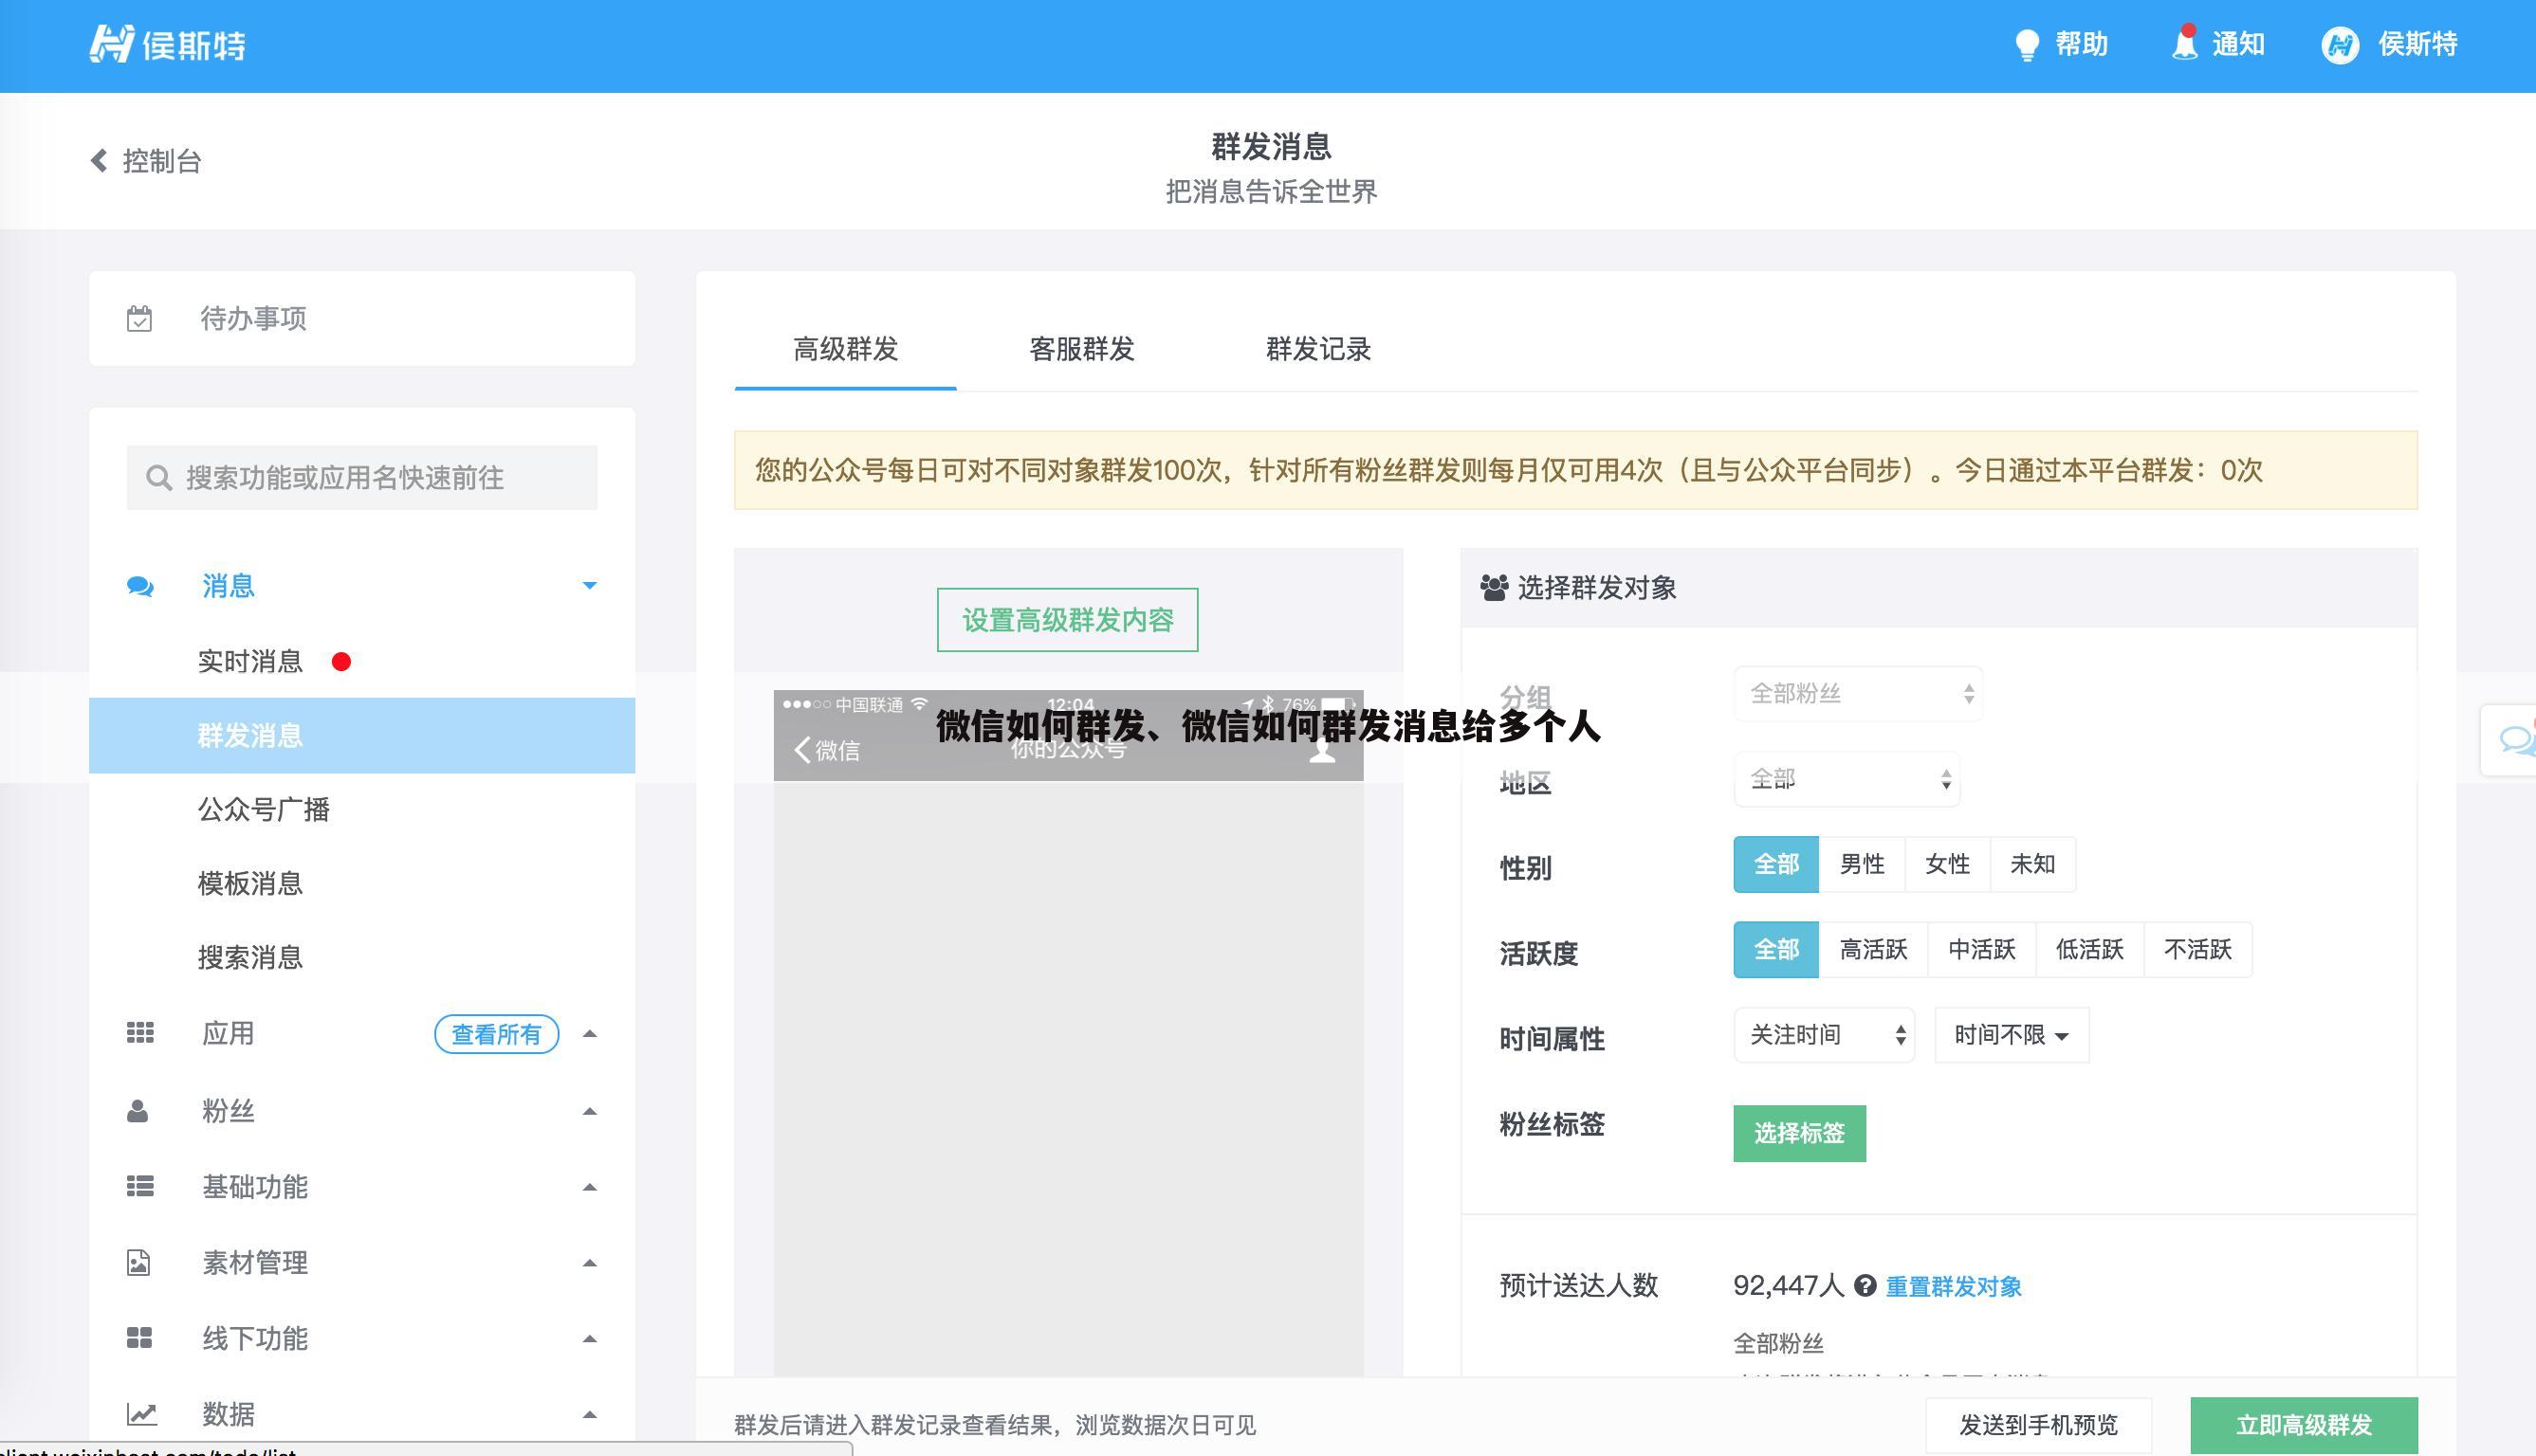The image size is (2536, 1456).
Task: Open the floating chat widget icon
Action: (x=2515, y=740)
